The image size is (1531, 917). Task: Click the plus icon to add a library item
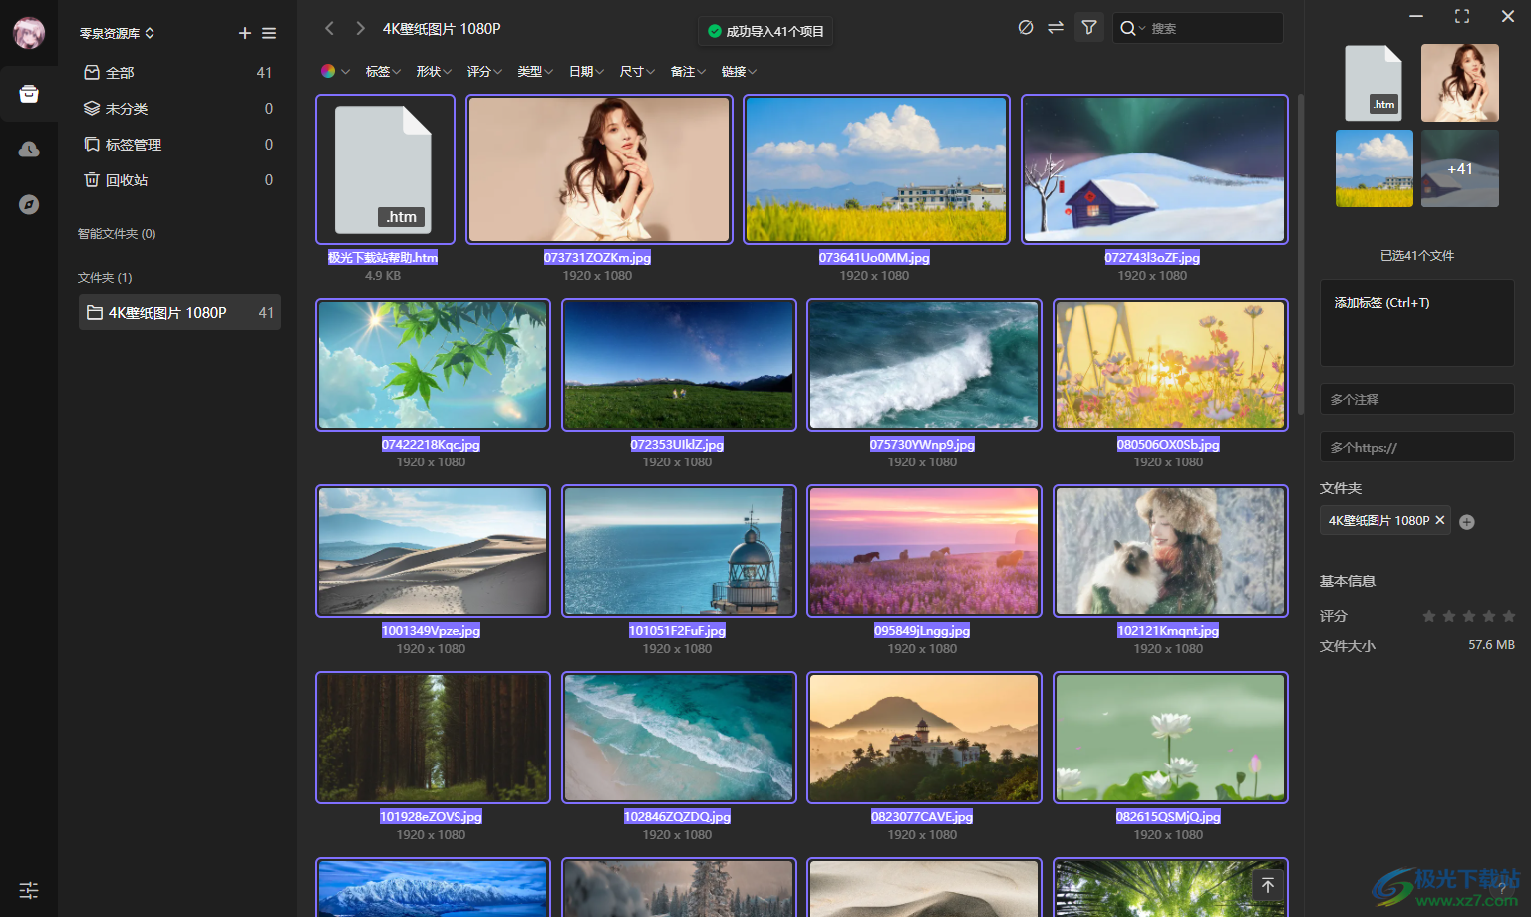click(x=245, y=33)
